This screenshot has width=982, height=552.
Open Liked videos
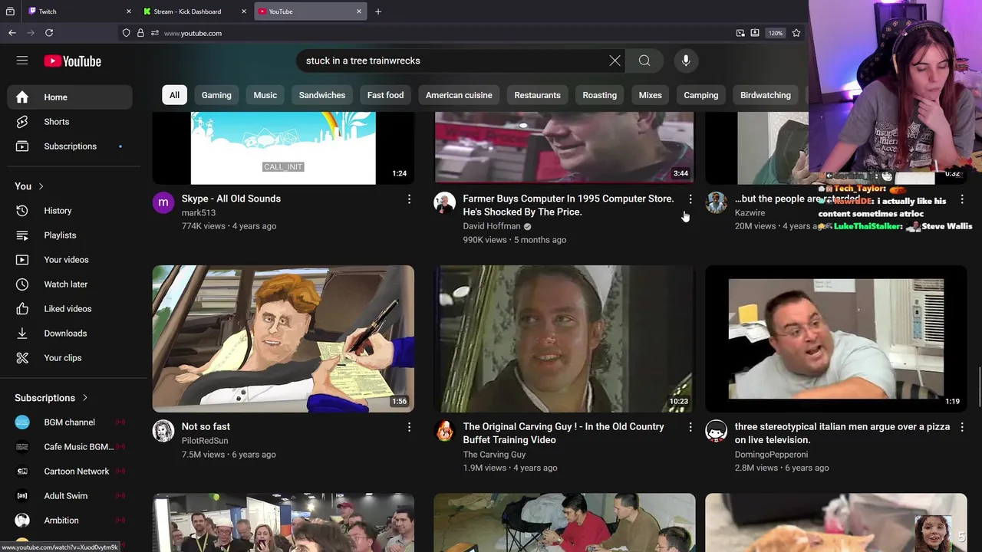point(70,309)
